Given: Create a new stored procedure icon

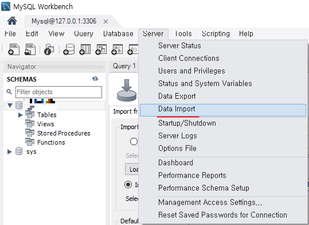Looking at the screenshot, I should pyautogui.click(x=117, y=49).
